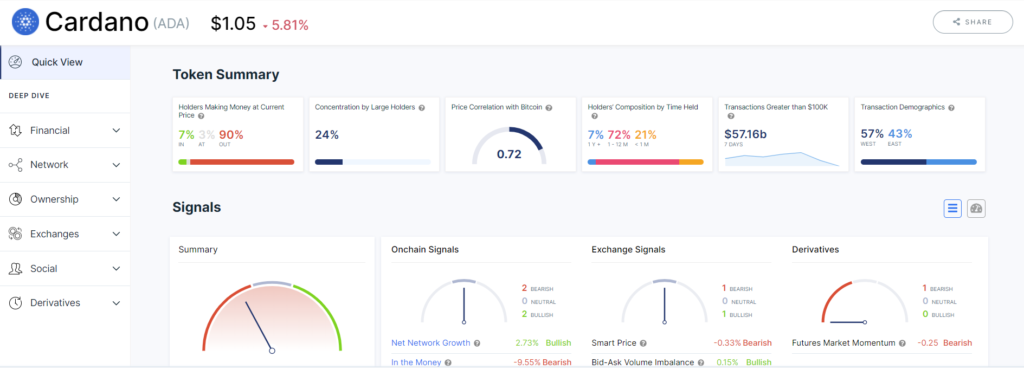Expand the Network section chevron

click(116, 165)
